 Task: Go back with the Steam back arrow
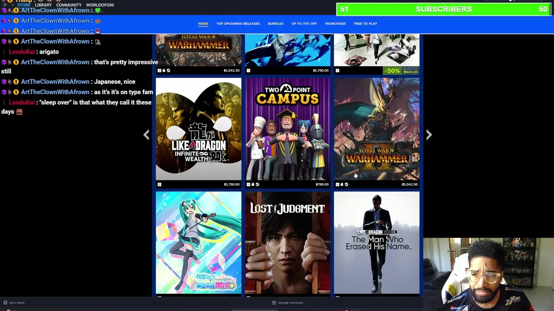(x=5, y=5)
